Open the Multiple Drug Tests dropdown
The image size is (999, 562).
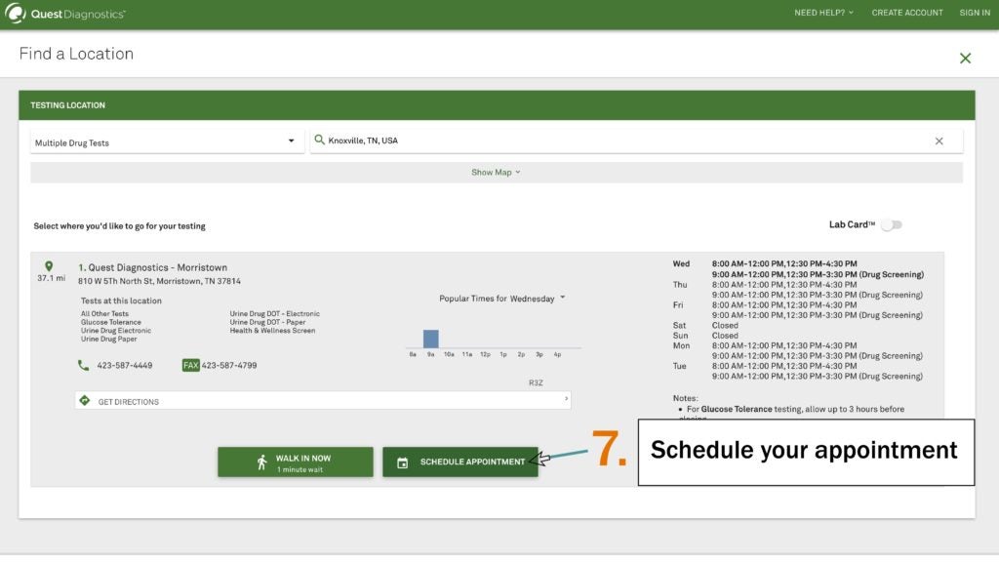click(167, 141)
